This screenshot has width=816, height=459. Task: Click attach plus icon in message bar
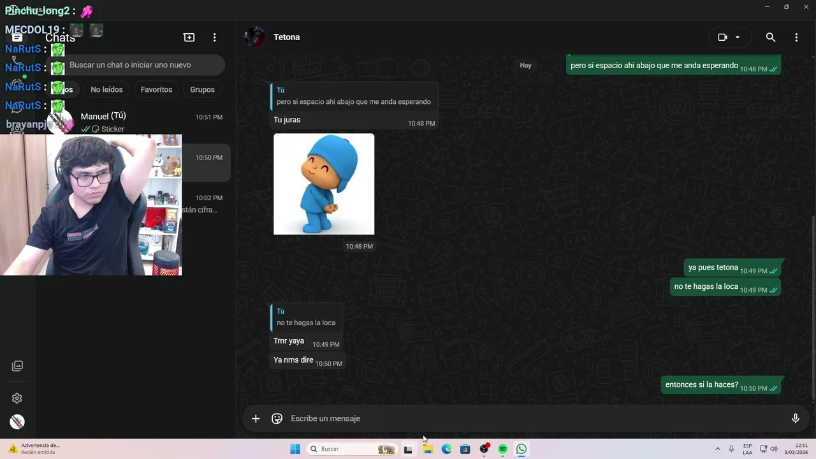(256, 418)
